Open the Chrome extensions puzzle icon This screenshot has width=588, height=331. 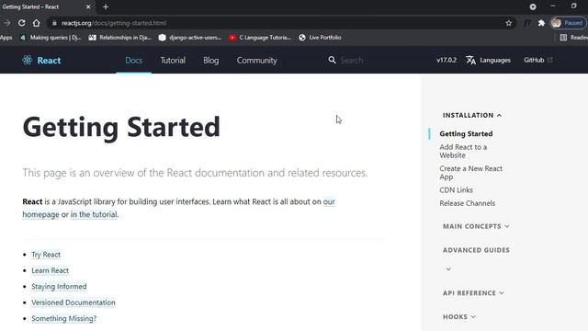tap(541, 23)
